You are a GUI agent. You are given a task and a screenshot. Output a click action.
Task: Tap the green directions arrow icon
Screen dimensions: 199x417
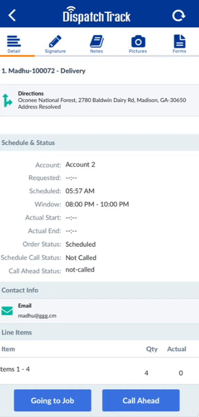point(7,100)
